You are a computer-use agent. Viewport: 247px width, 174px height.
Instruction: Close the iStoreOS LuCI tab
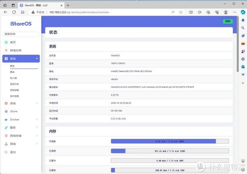click(61, 5)
